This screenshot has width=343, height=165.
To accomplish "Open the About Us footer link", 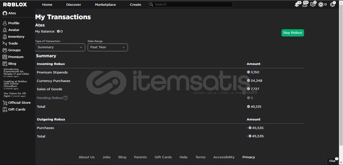I will pos(87,157).
